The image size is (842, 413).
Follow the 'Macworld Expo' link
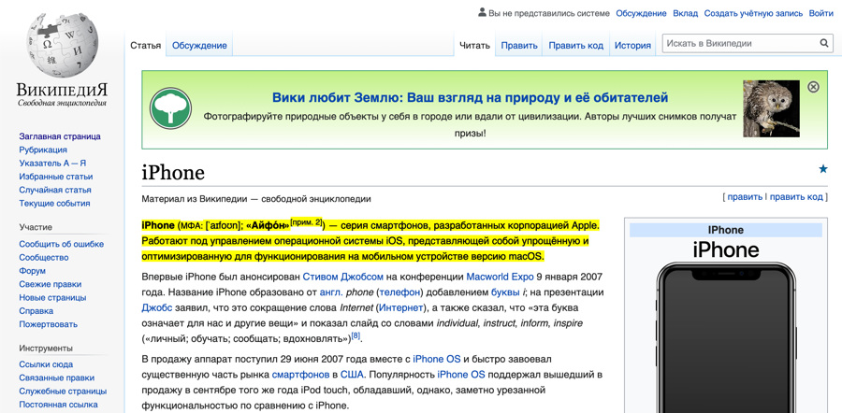click(500, 278)
